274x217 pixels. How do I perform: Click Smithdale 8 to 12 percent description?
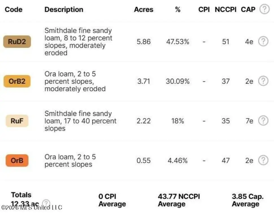tap(78, 42)
